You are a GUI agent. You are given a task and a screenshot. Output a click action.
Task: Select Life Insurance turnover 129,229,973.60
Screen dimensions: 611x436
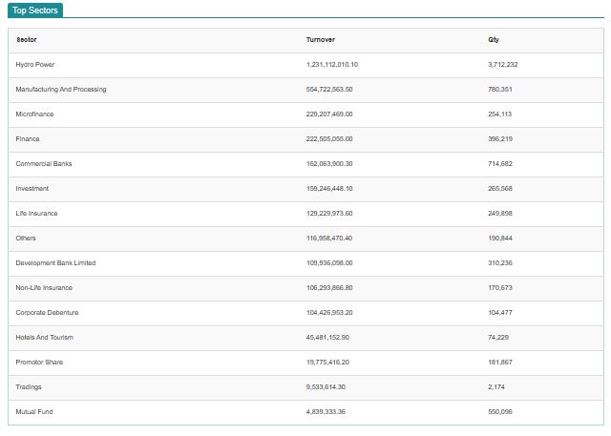(329, 214)
